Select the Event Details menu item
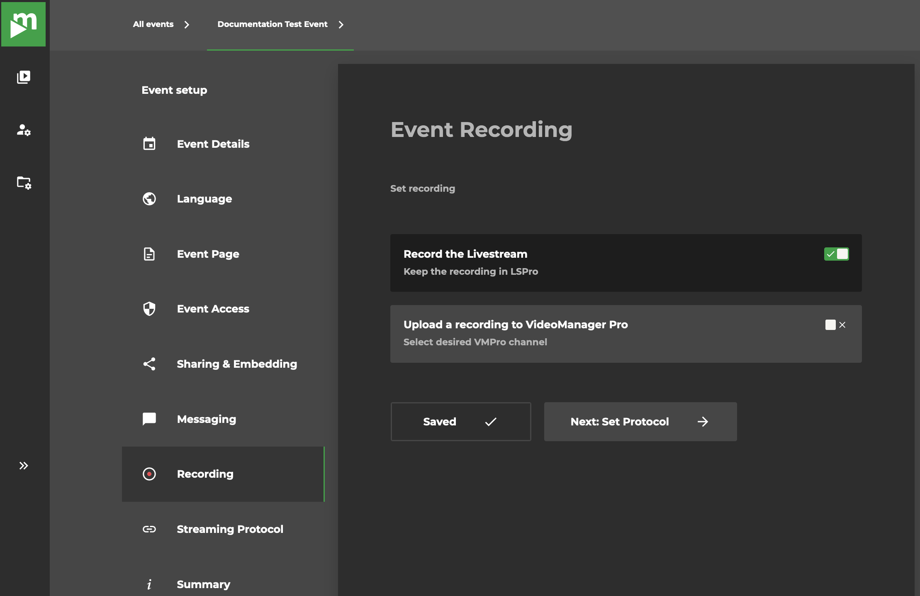 pyautogui.click(x=213, y=144)
